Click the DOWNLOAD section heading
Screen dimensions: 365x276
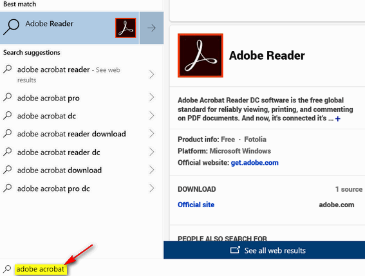click(x=197, y=189)
